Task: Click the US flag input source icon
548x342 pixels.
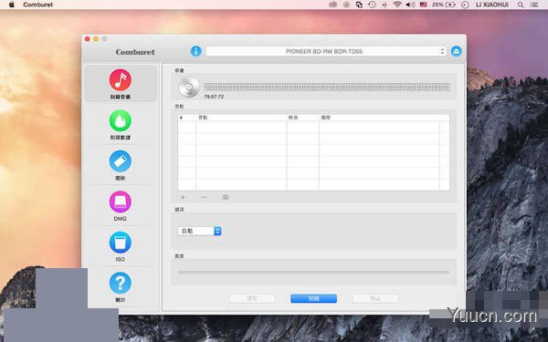Action: [x=423, y=5]
